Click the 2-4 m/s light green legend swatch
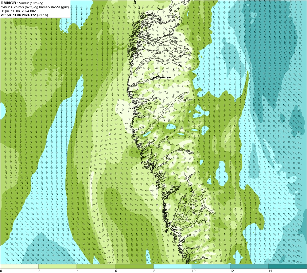Viewport: 307px width, 273px height. [x=58, y=266]
